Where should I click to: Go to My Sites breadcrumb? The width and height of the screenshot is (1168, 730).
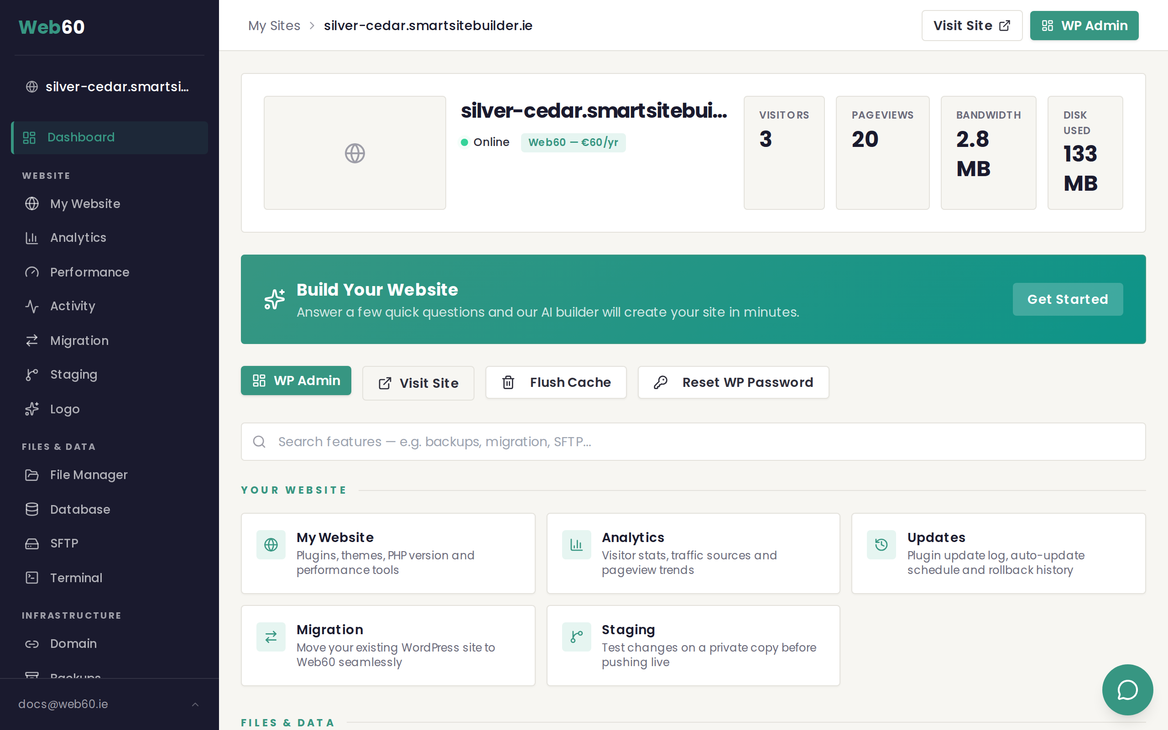(274, 26)
